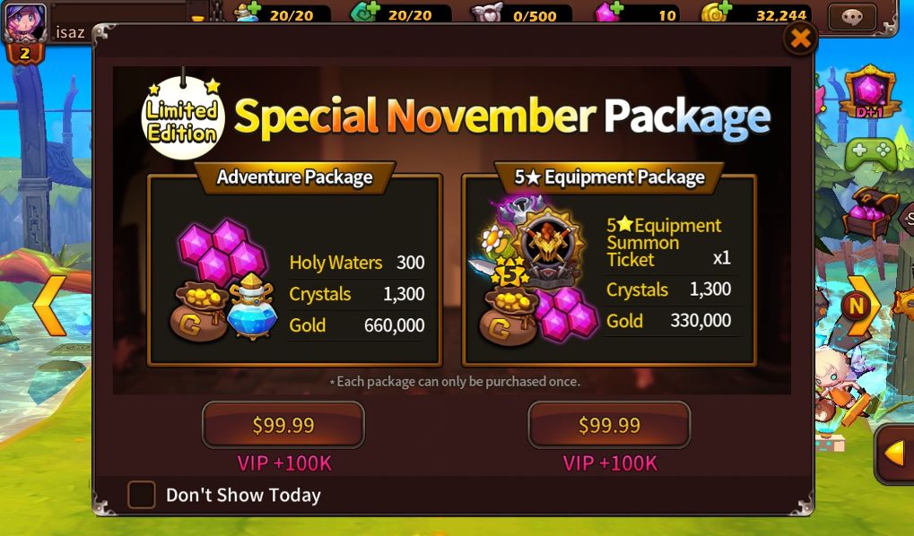Go to previous offer with left arrow
Viewport: 914px width, 536px height.
[49, 306]
